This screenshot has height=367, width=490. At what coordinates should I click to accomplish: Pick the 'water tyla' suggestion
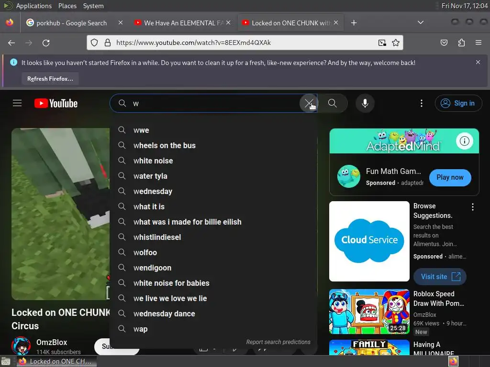[213, 176]
